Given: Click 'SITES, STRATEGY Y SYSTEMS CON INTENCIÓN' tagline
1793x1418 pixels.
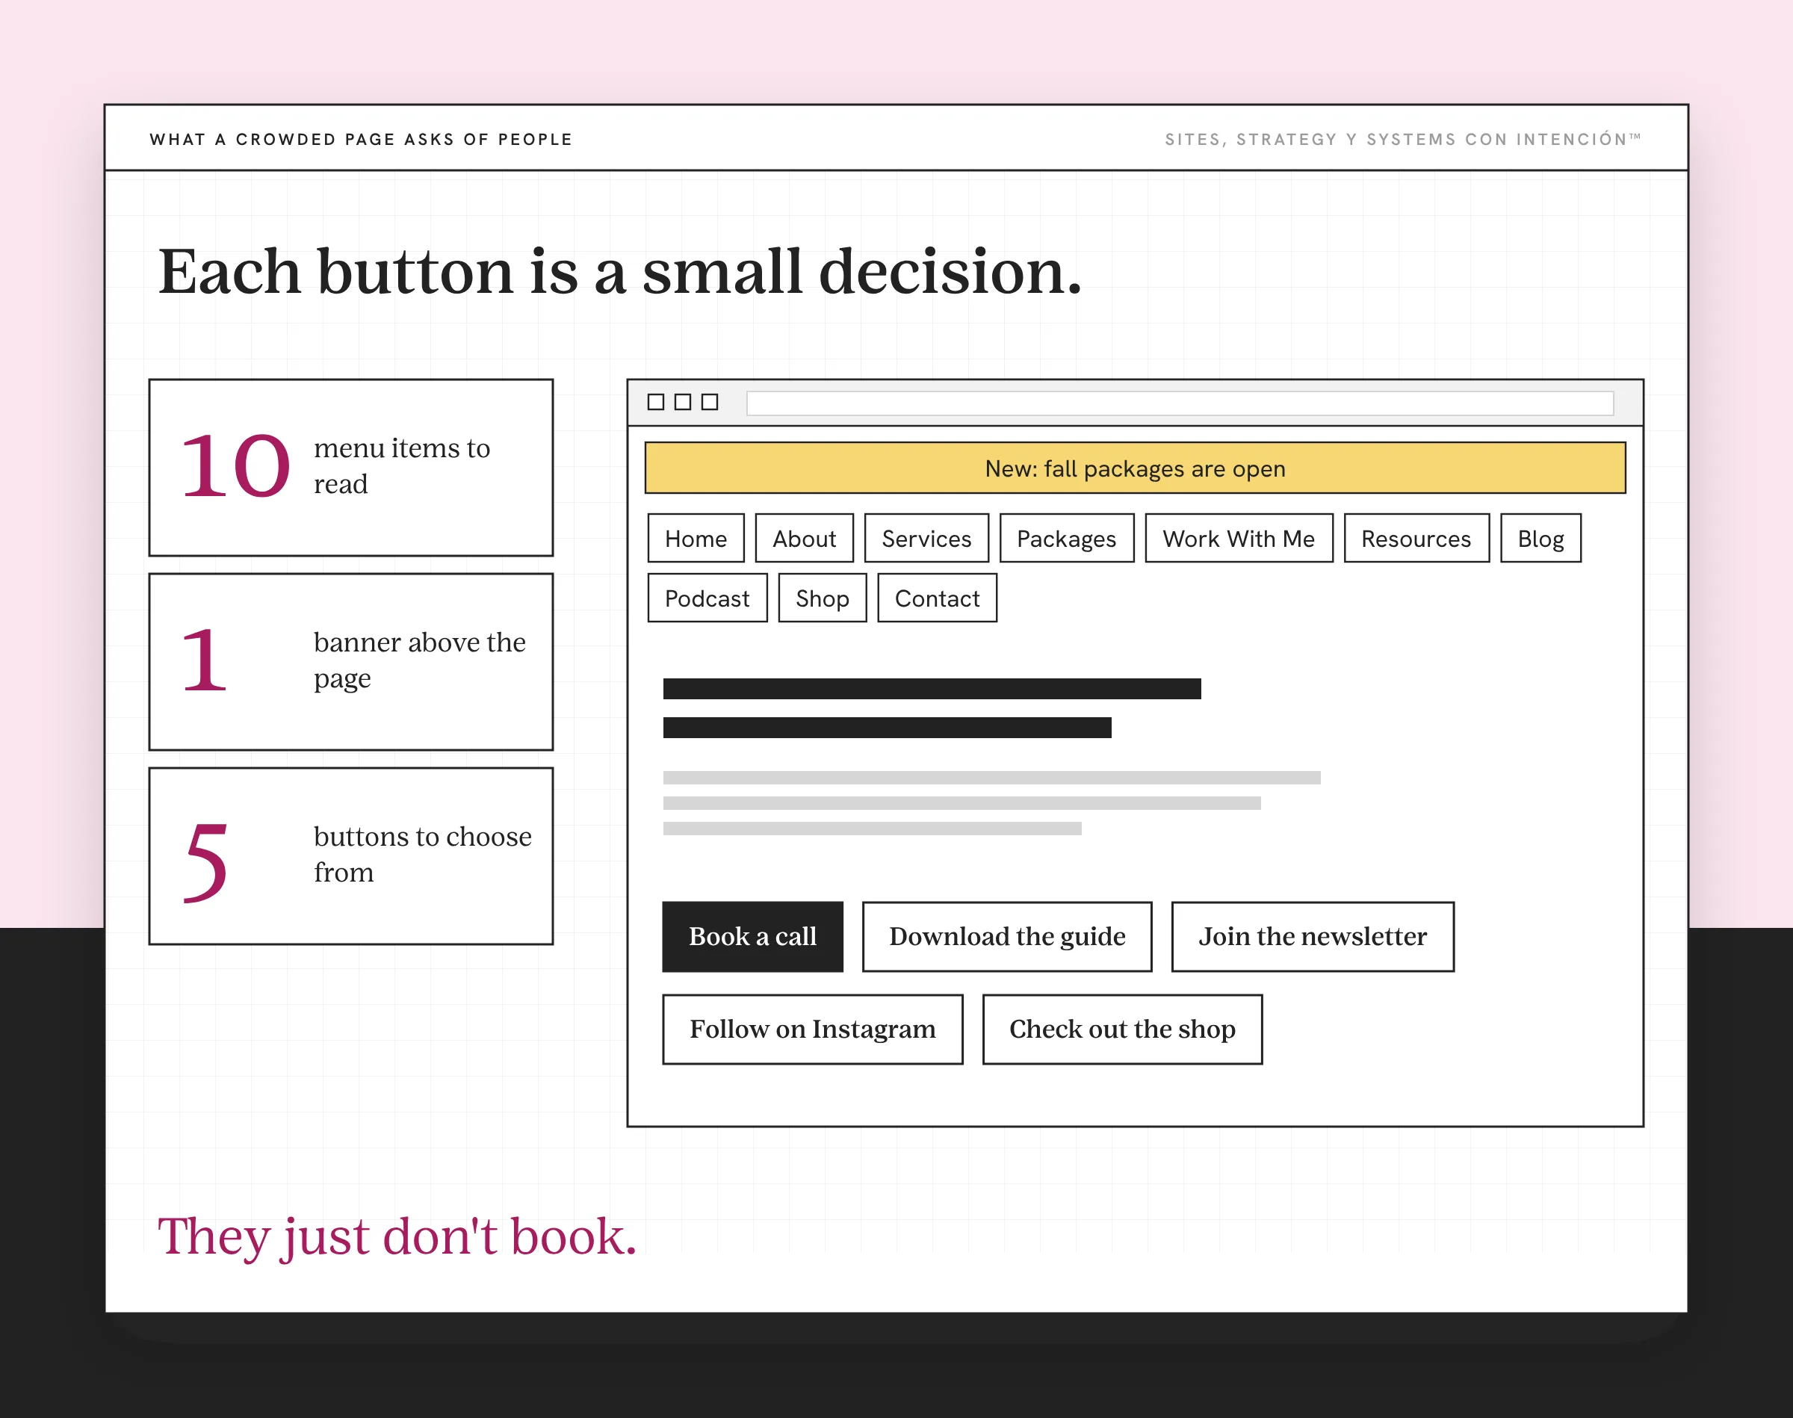Looking at the screenshot, I should pyautogui.click(x=1403, y=140).
